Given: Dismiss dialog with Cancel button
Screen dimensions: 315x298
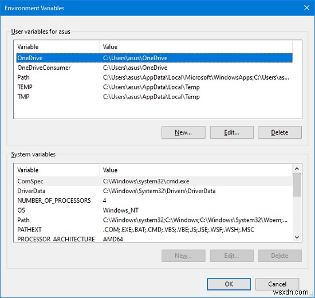Looking at the screenshot, I should point(277,284).
